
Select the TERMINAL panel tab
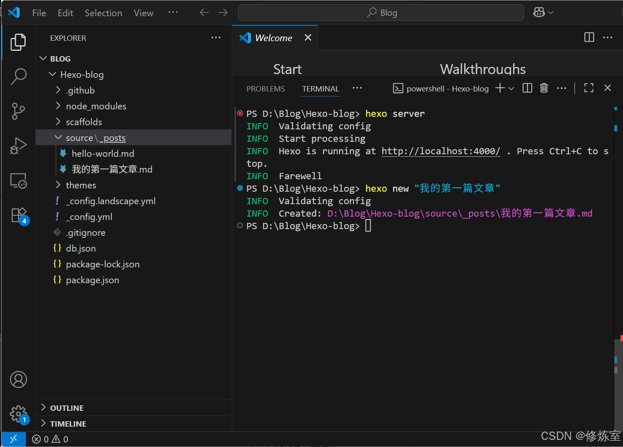pos(320,89)
